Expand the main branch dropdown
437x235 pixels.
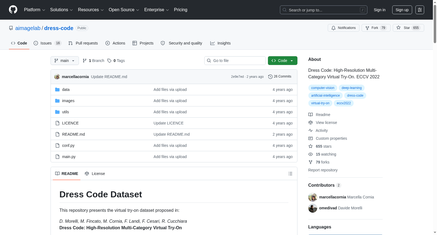65,61
